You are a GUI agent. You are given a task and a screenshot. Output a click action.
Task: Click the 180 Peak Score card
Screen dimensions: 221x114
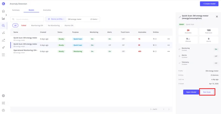pyautogui.click(x=209, y=31)
